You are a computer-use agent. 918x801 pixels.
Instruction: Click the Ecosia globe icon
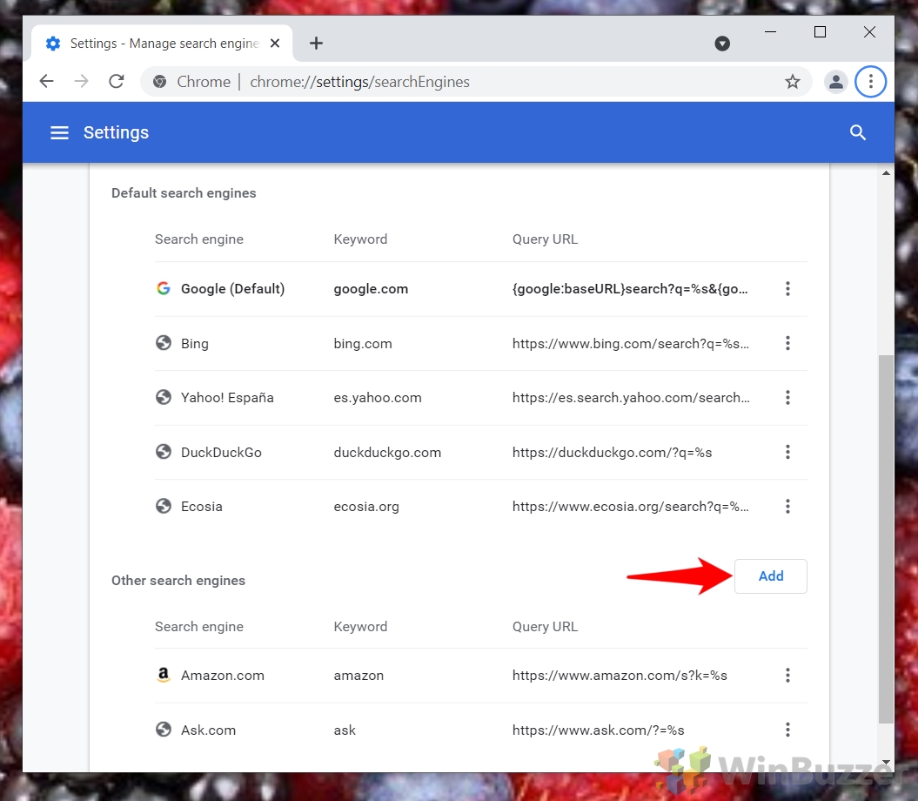(164, 506)
